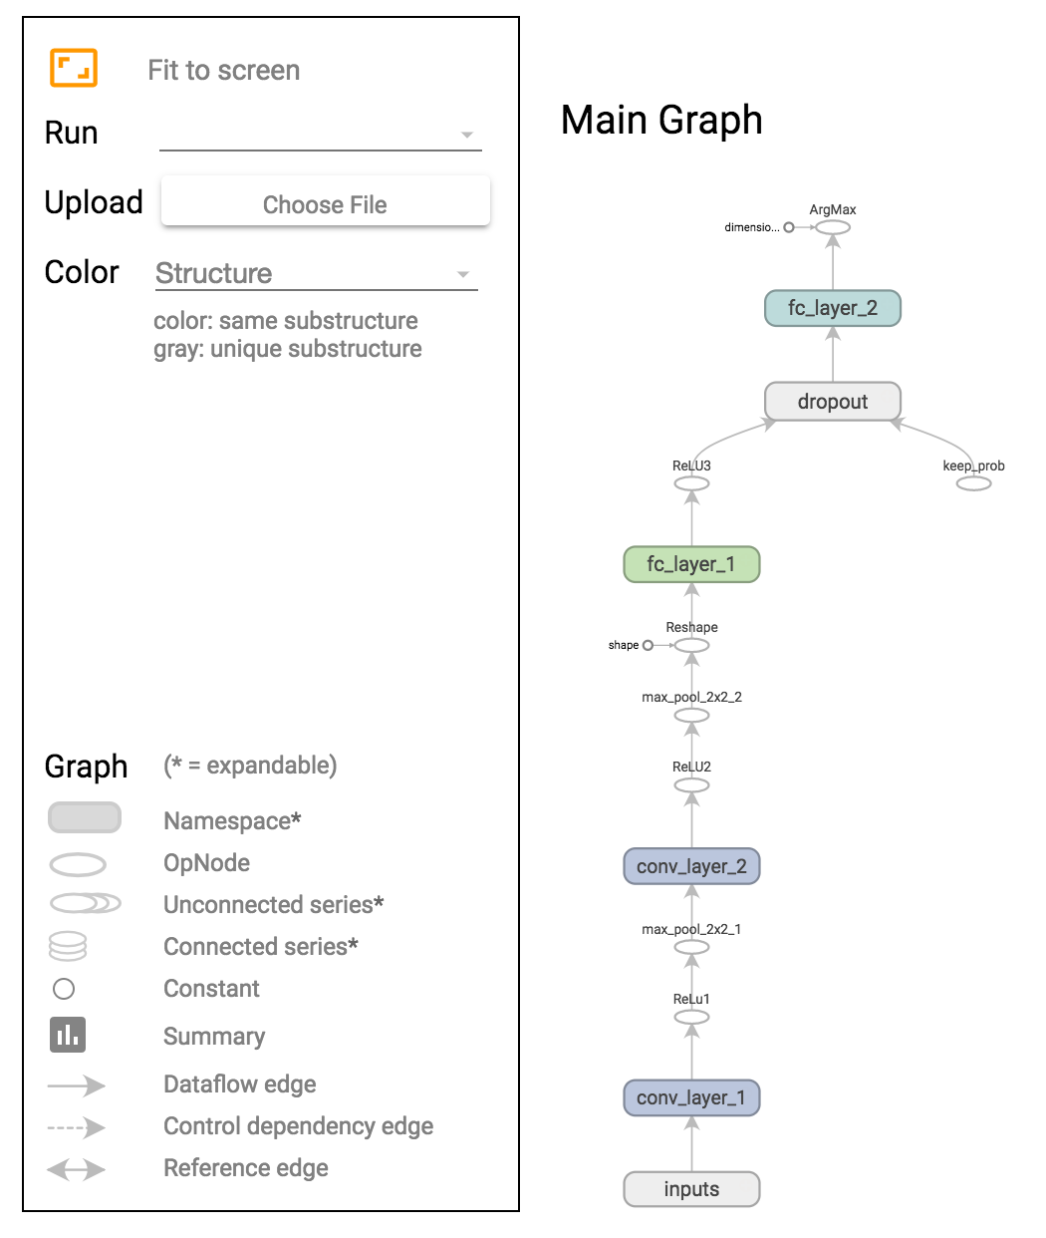The width and height of the screenshot is (1046, 1238).
Task: Expand the dropout namespace node
Action: pos(833,402)
